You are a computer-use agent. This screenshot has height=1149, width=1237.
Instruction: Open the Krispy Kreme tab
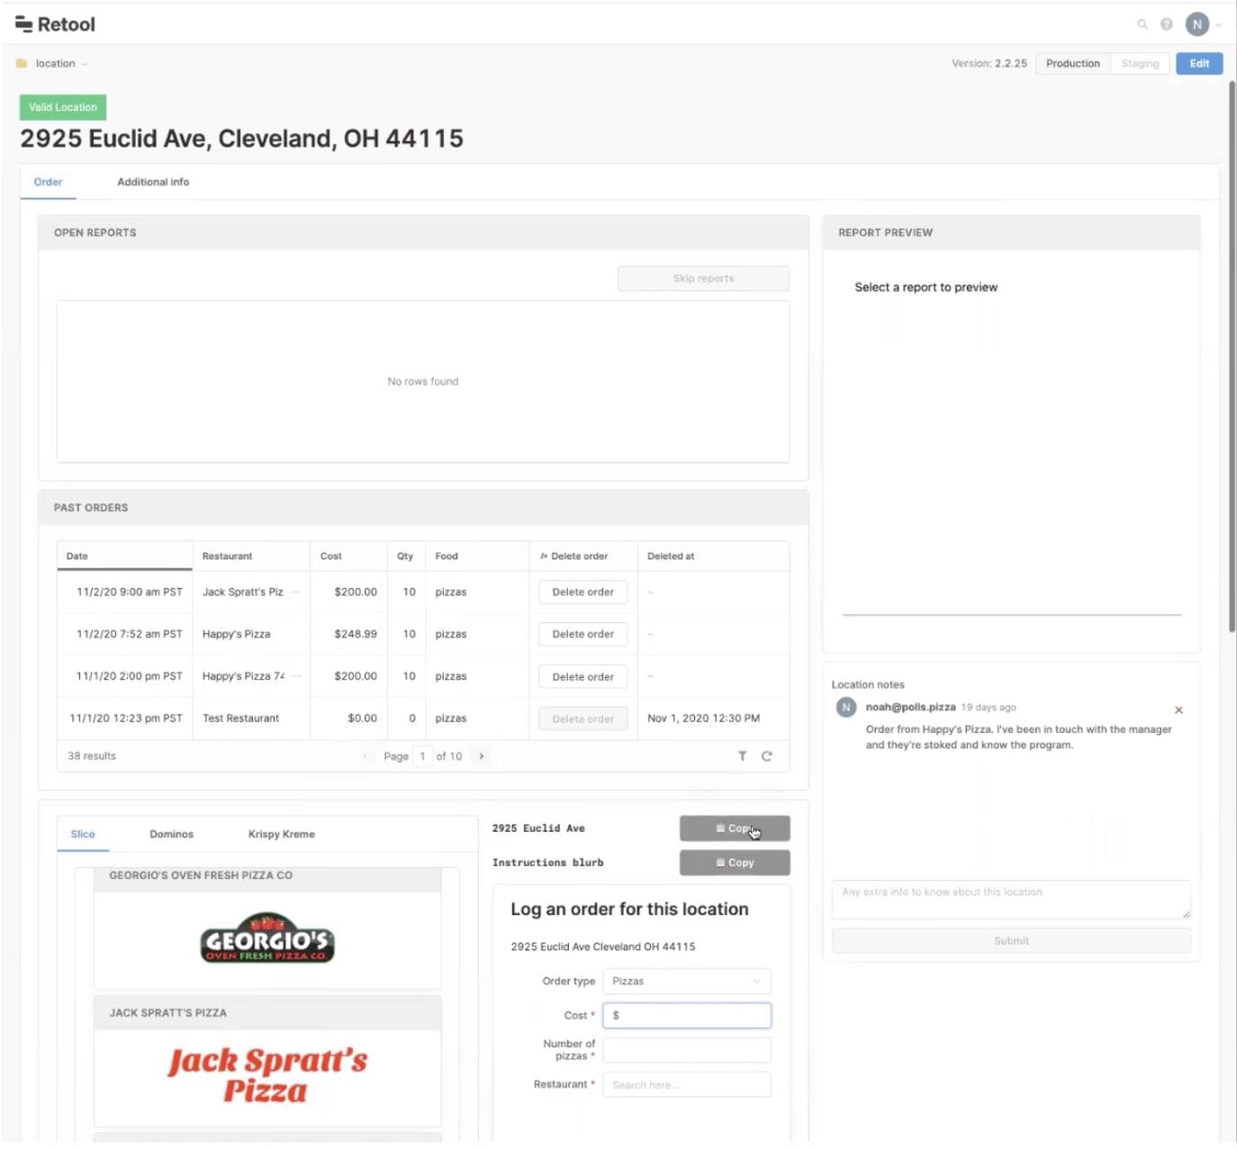pos(281,835)
